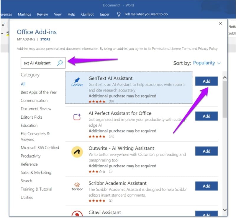Click the Outwrite add-in logo
Image resolution: width=236 pixels, height=222 pixels.
(x=77, y=152)
